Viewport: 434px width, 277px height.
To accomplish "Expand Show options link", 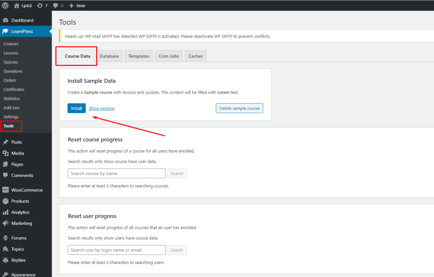I will [101, 108].
